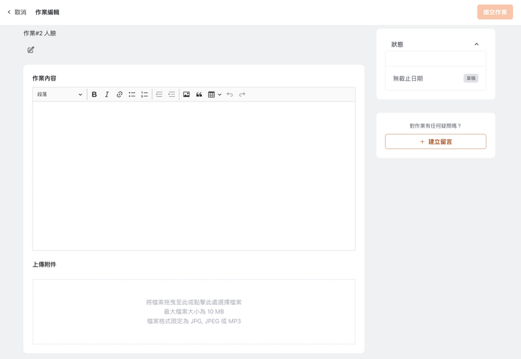Viewport: 521px width, 359px height.
Task: Toggle italic formatting in the editor toolbar
Action: click(107, 94)
